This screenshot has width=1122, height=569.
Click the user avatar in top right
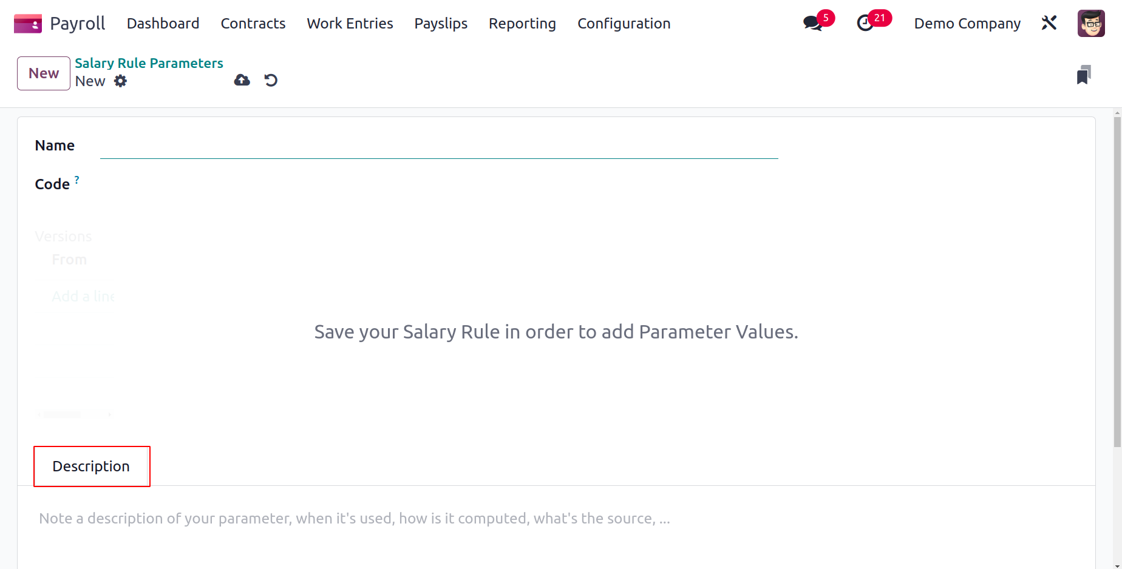[x=1091, y=23]
